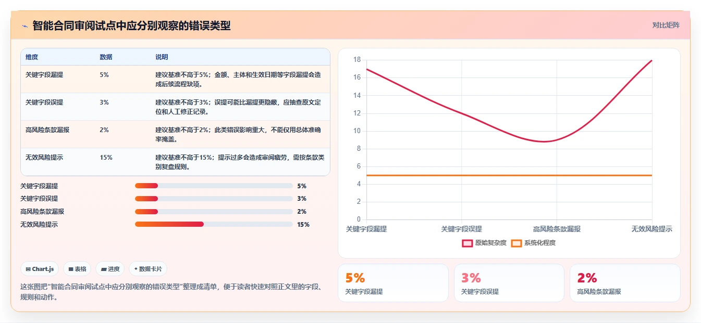This screenshot has height=323, width=701.
Task: Click the description starting 建议基准不高于15%
Action: pos(239,162)
